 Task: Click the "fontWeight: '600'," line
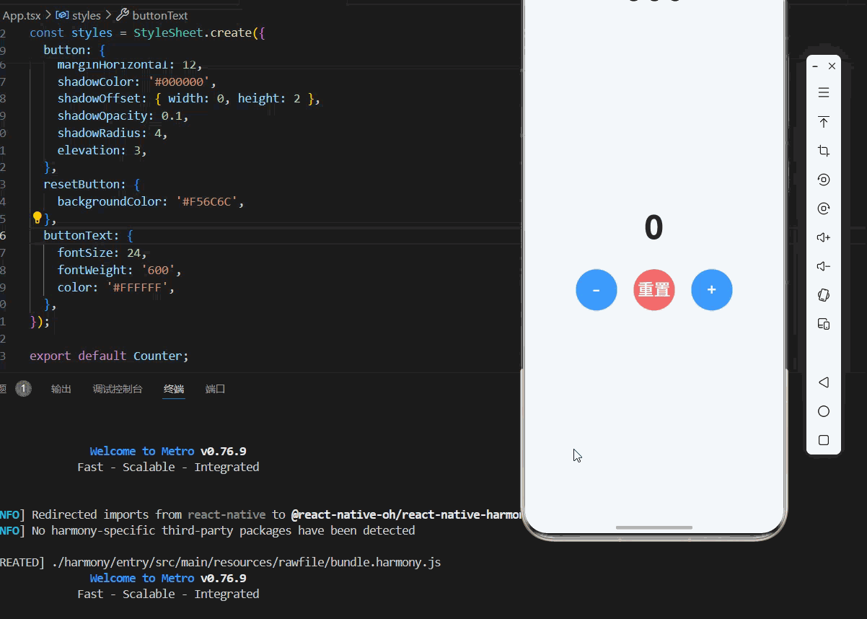[120, 270]
